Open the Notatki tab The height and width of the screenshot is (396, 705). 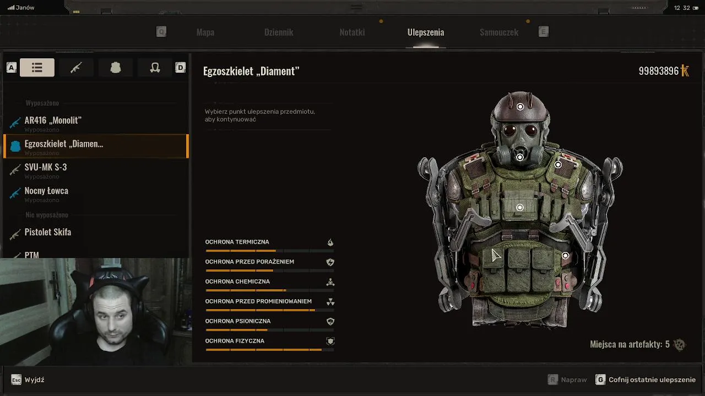pos(352,32)
